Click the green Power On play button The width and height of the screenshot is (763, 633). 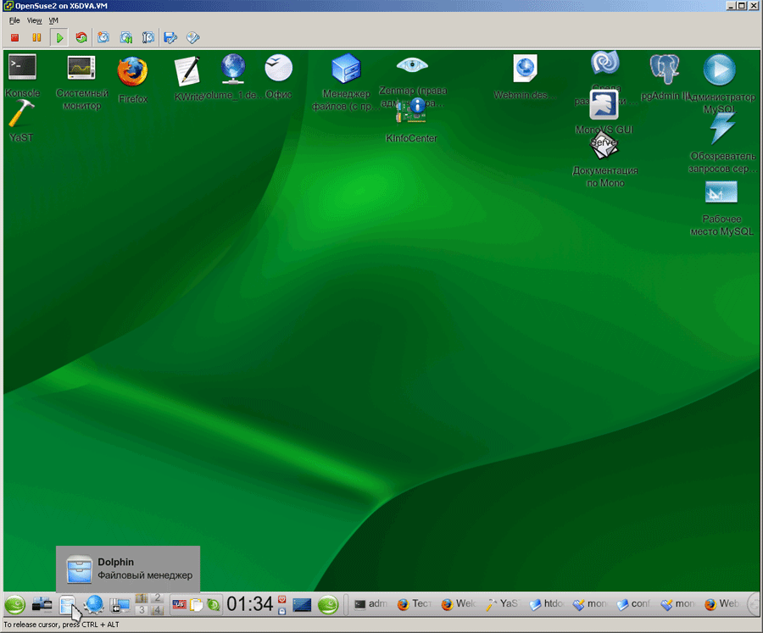(x=59, y=37)
